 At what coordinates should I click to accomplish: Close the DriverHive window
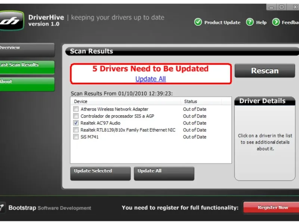click(295, 7)
